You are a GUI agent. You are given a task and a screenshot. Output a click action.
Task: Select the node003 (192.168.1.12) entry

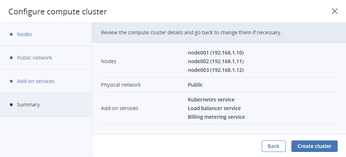pyautogui.click(x=216, y=70)
